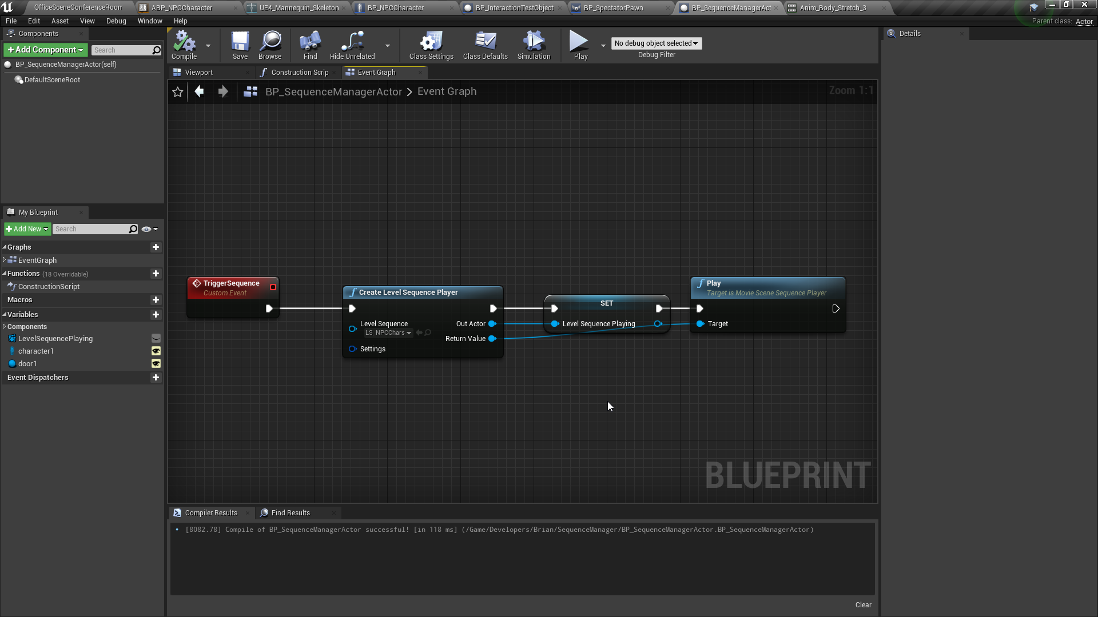Start Simulation mode
1098x617 pixels.
tap(533, 46)
